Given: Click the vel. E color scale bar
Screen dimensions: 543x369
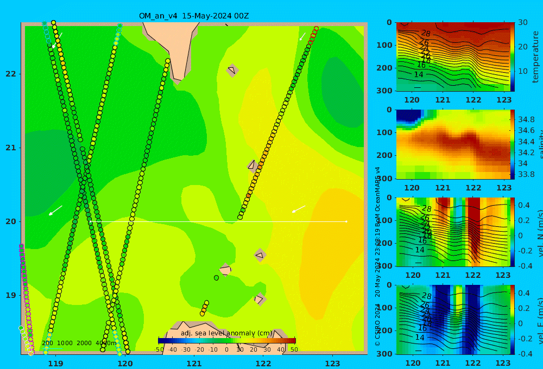Looking at the screenshot, I should point(513,320).
